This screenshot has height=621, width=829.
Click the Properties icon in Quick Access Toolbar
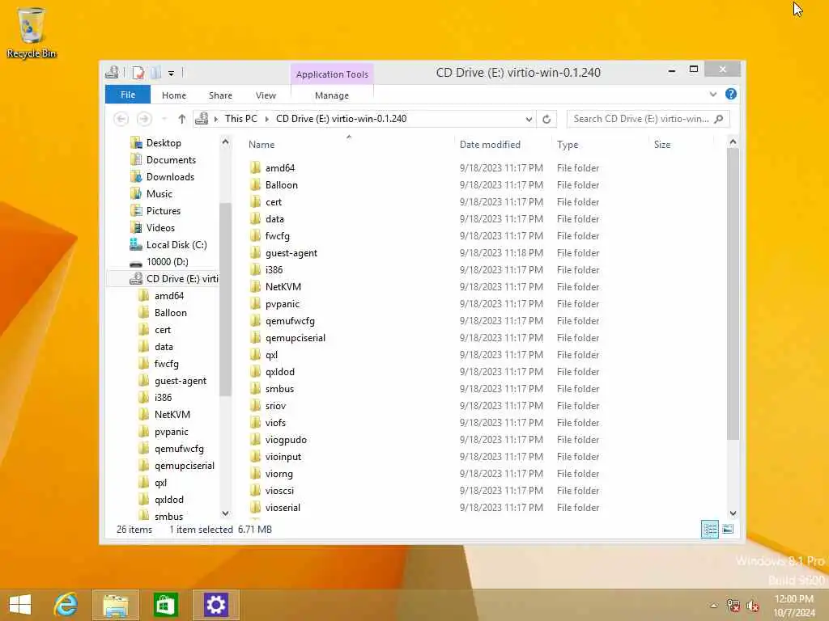coord(138,72)
